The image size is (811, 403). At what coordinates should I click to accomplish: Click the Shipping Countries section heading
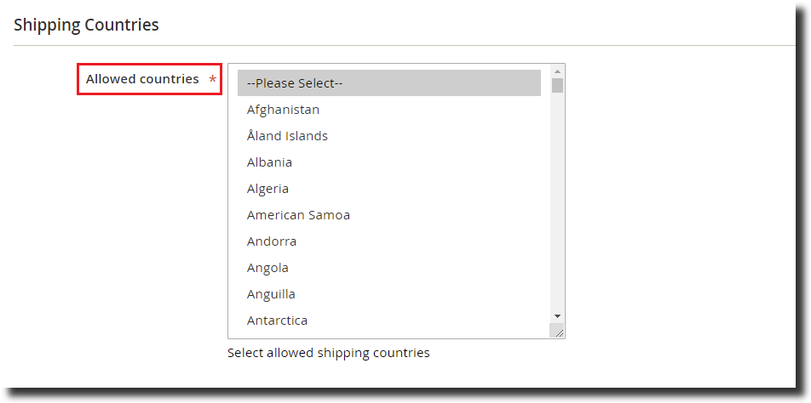[x=86, y=25]
